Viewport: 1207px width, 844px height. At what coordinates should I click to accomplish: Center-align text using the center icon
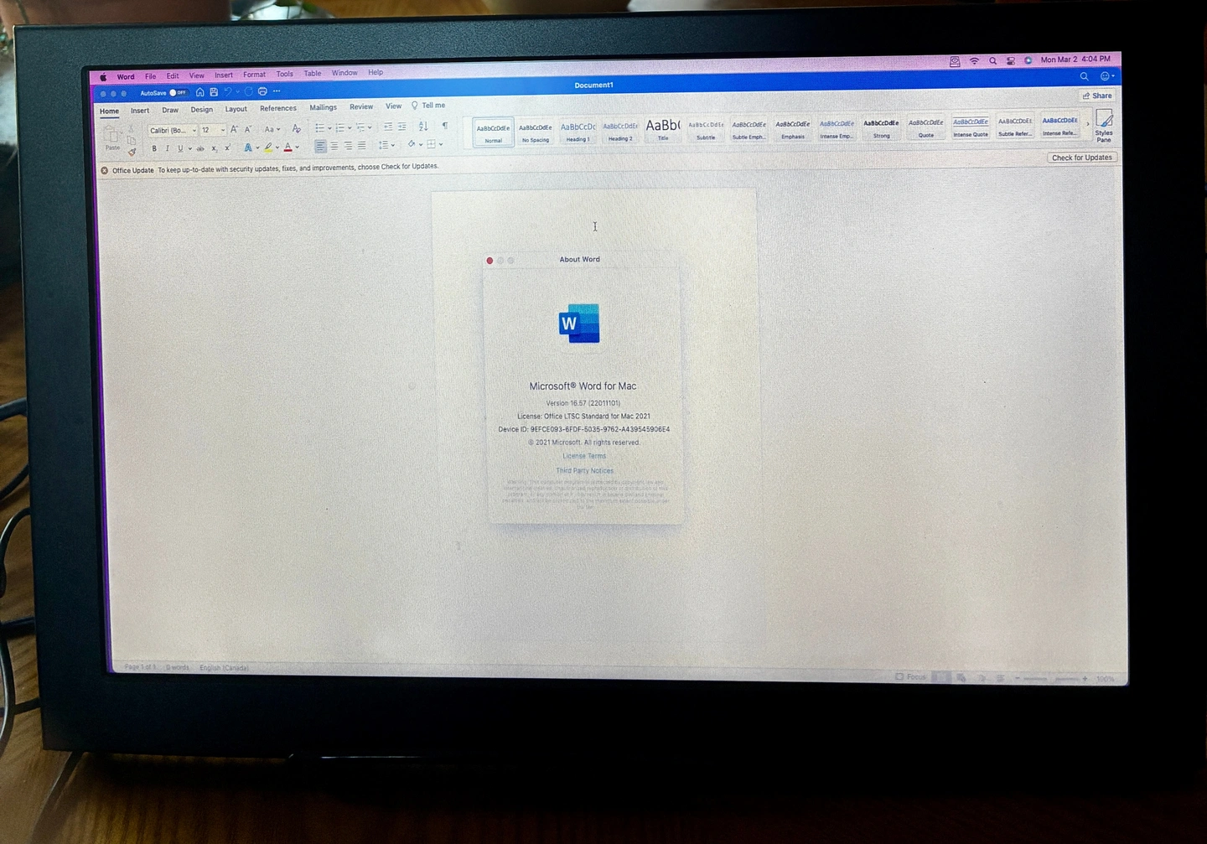tap(334, 146)
